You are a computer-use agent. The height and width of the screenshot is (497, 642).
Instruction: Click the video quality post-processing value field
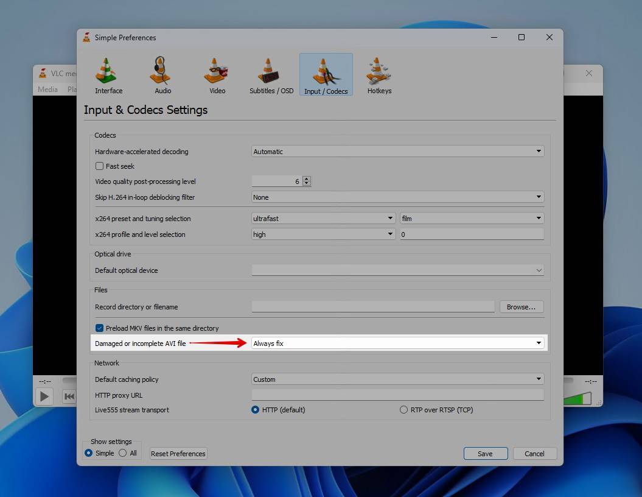tap(277, 181)
